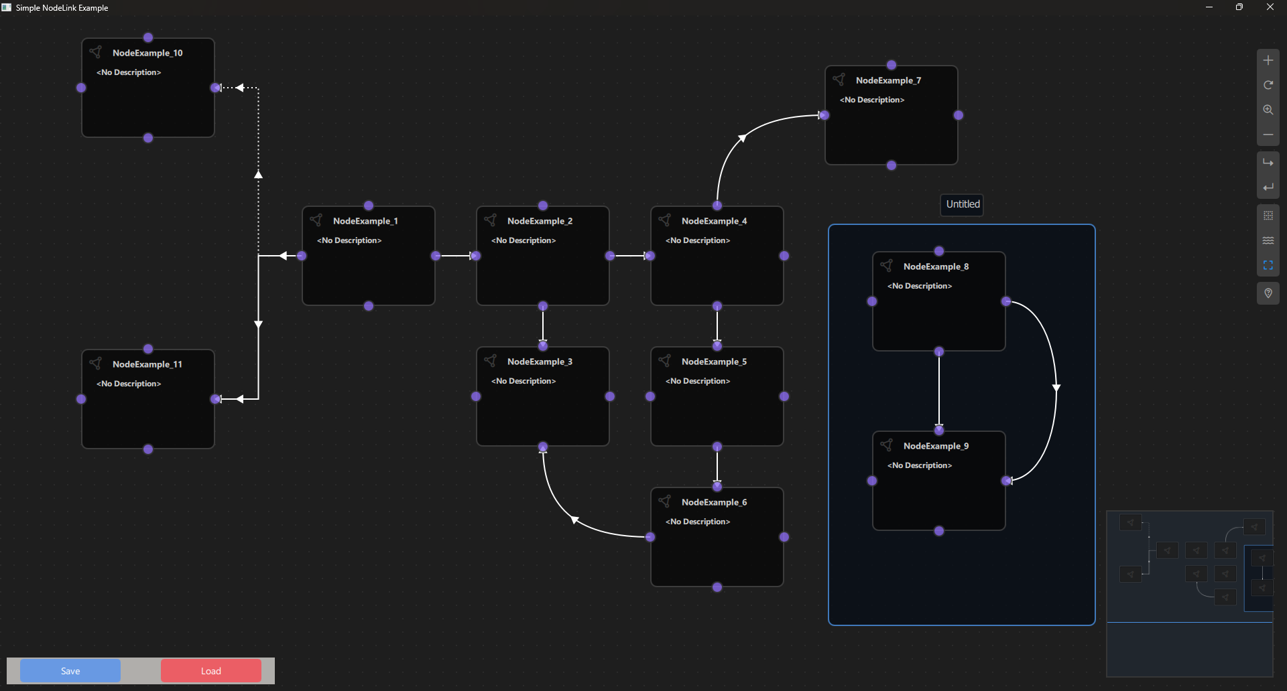
Task: Select the blue group box around NodeExample_8
Action: (x=962, y=583)
